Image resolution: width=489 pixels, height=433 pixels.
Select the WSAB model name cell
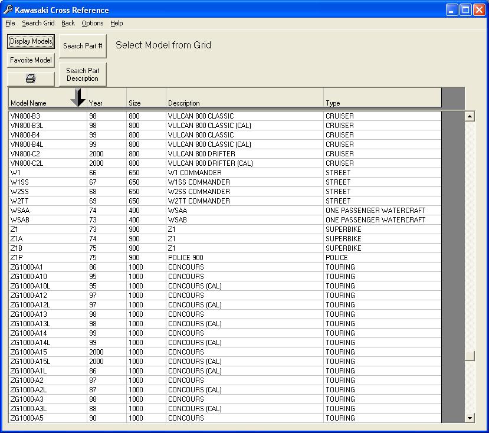(48, 220)
